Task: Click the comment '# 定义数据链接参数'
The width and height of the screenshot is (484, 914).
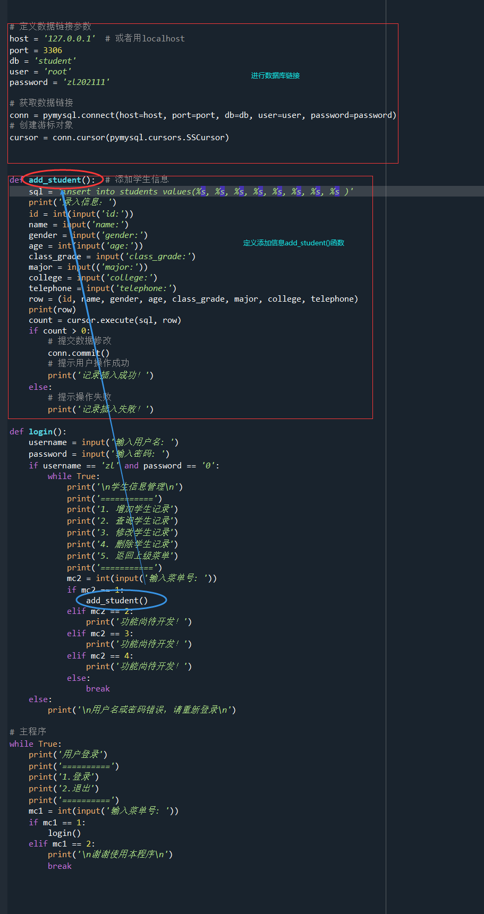Action: coord(50,27)
